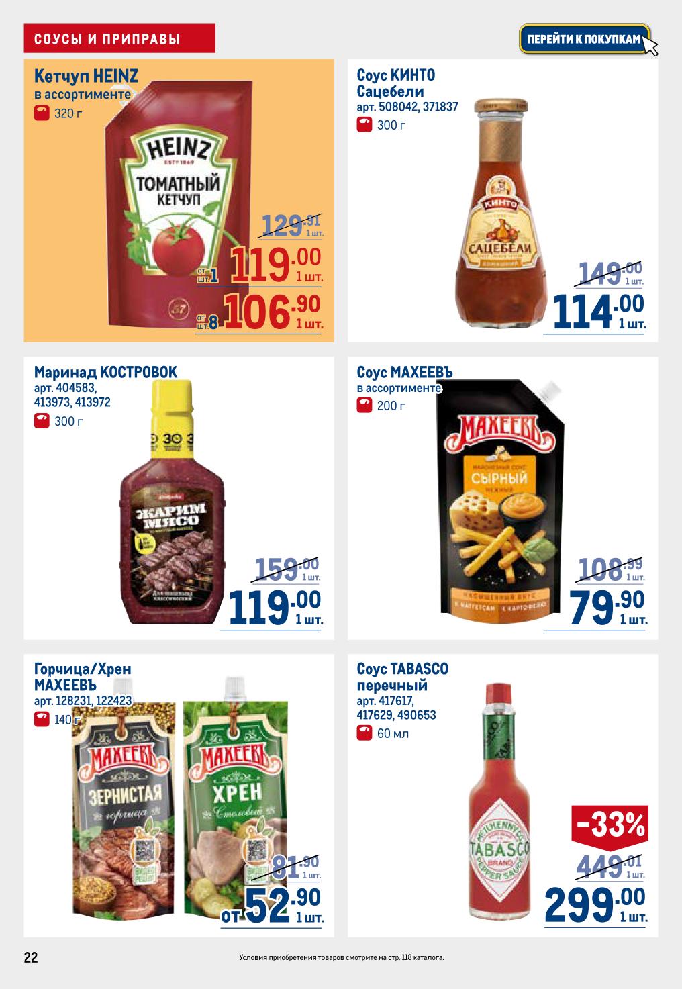Select the МАХЕЕВЪ Сырный sauce pouch
Screen dimensions: 682x989
pos(500,500)
